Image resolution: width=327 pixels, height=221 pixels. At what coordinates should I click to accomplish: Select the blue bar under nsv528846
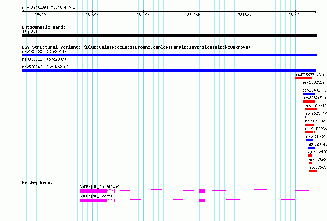pos(169,71)
